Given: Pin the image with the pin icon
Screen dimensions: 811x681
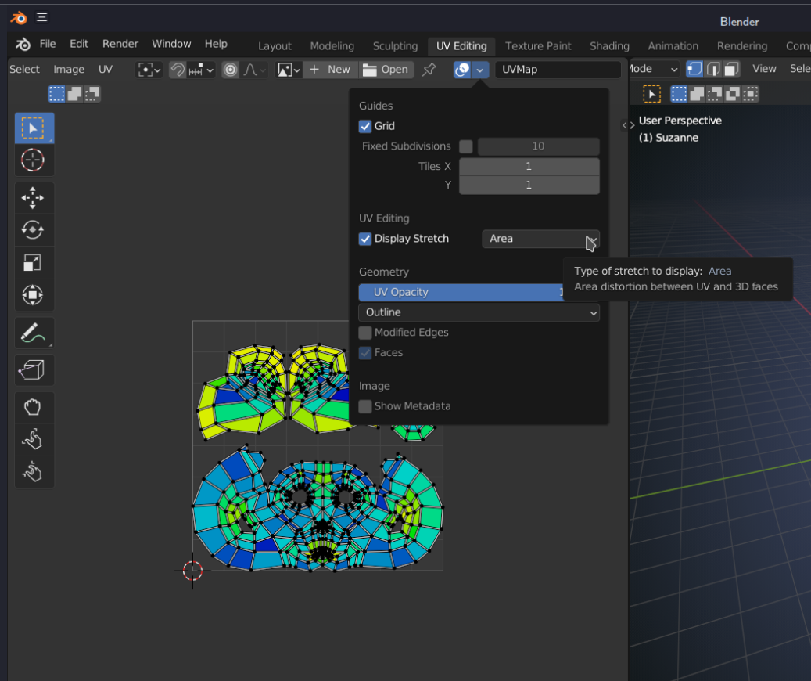Looking at the screenshot, I should coord(429,70).
